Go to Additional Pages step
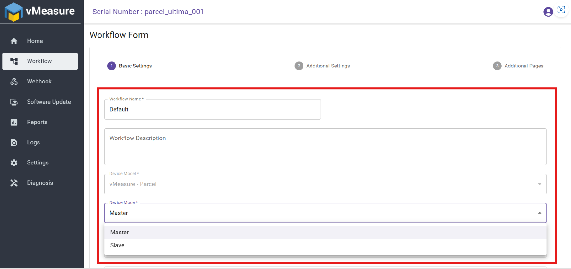Viewport: 571px width, 269px height. tap(524, 66)
